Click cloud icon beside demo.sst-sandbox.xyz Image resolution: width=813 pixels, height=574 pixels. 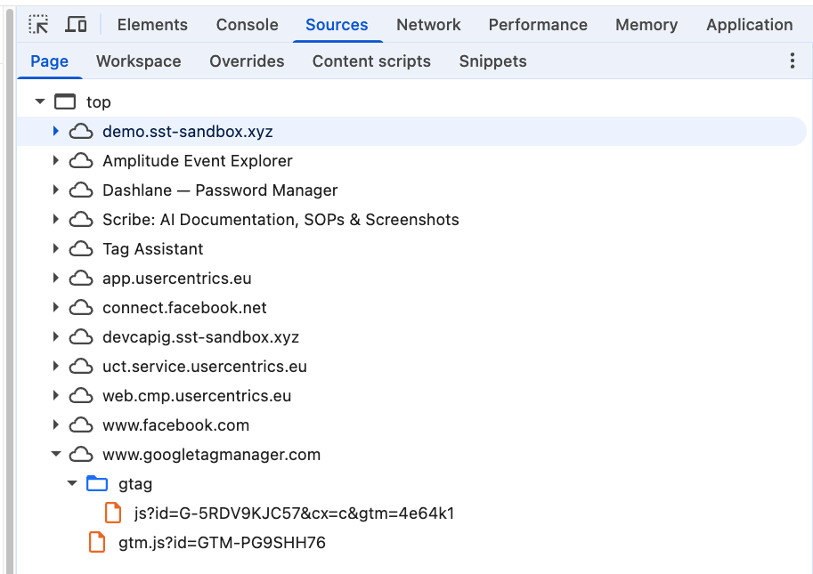(x=81, y=131)
